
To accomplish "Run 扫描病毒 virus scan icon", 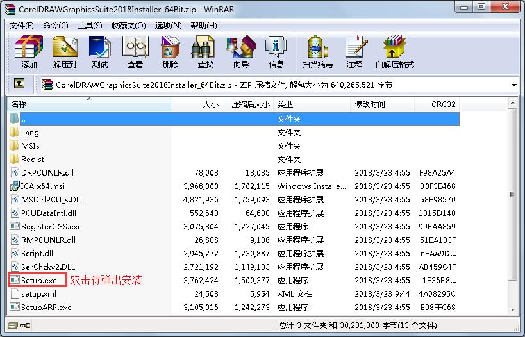I will coord(317,52).
